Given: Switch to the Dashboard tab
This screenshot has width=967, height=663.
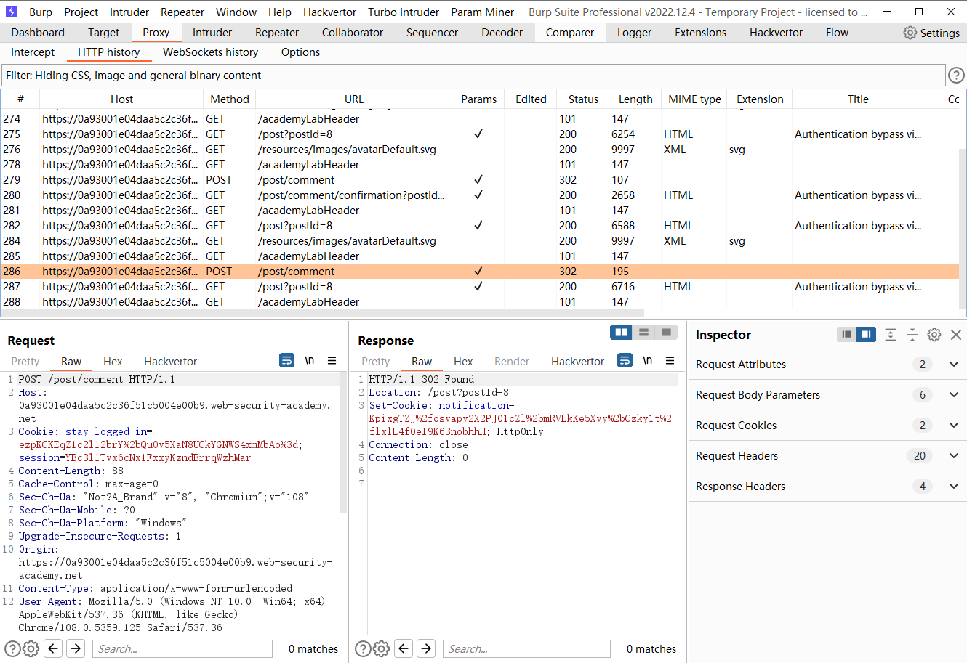Looking at the screenshot, I should (38, 33).
